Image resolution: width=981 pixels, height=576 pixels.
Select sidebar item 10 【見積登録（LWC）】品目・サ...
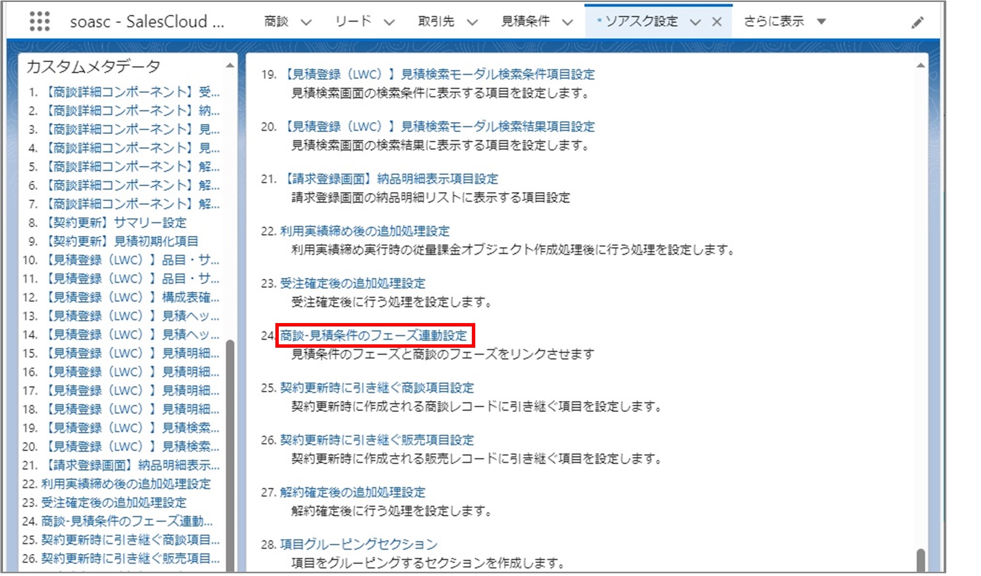[130, 260]
